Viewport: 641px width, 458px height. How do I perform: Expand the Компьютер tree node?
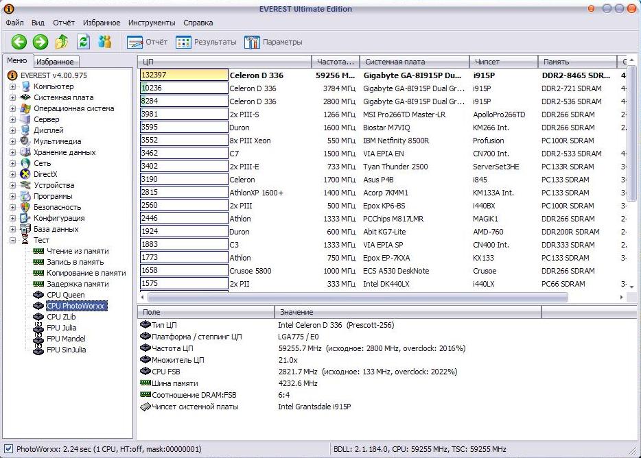13,86
